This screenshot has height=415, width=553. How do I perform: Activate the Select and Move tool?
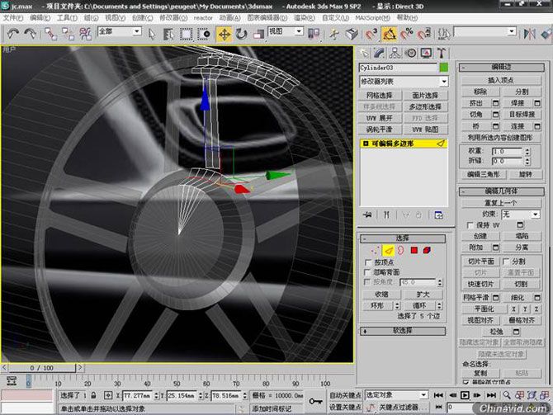click(x=225, y=34)
